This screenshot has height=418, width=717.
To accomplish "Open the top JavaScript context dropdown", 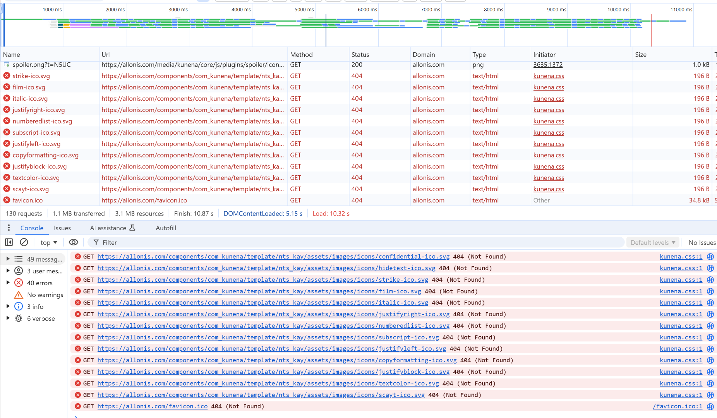I will click(x=49, y=243).
